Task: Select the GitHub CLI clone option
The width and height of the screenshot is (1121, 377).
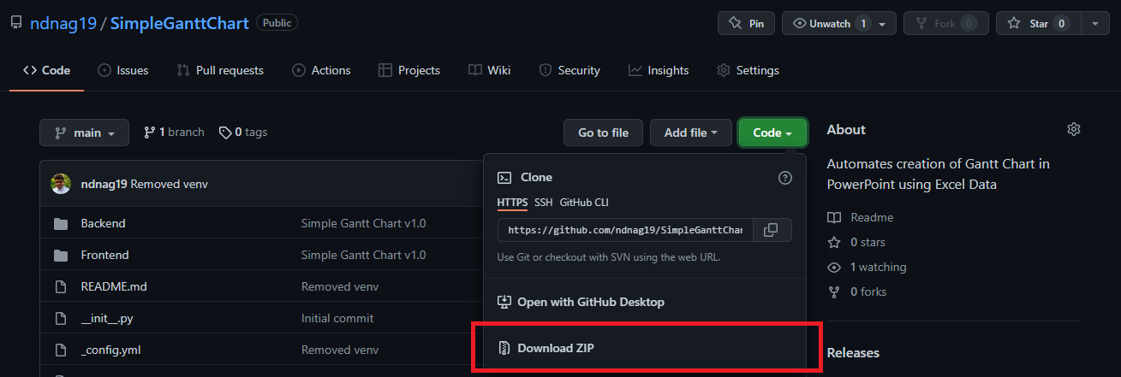Action: click(584, 203)
